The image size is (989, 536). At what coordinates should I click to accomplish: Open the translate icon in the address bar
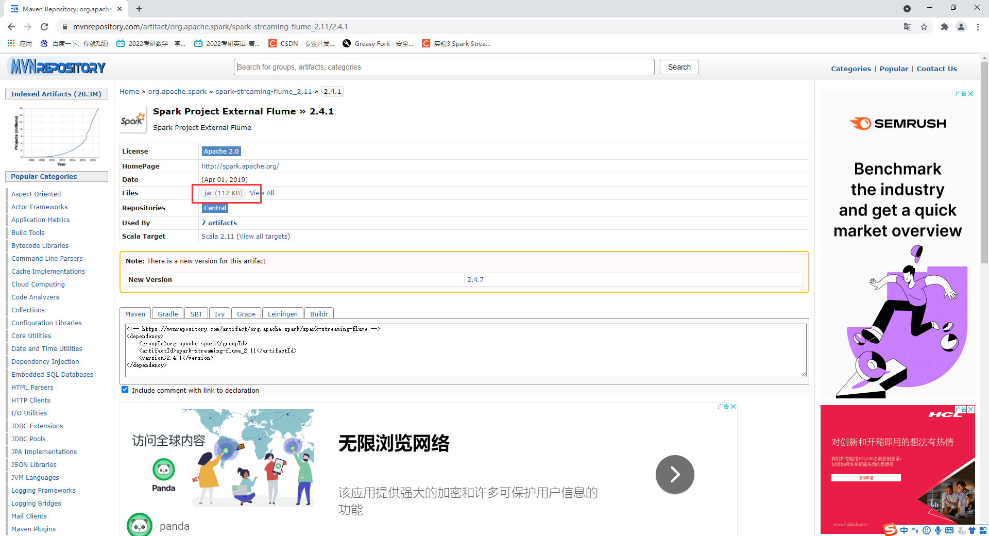pos(907,27)
